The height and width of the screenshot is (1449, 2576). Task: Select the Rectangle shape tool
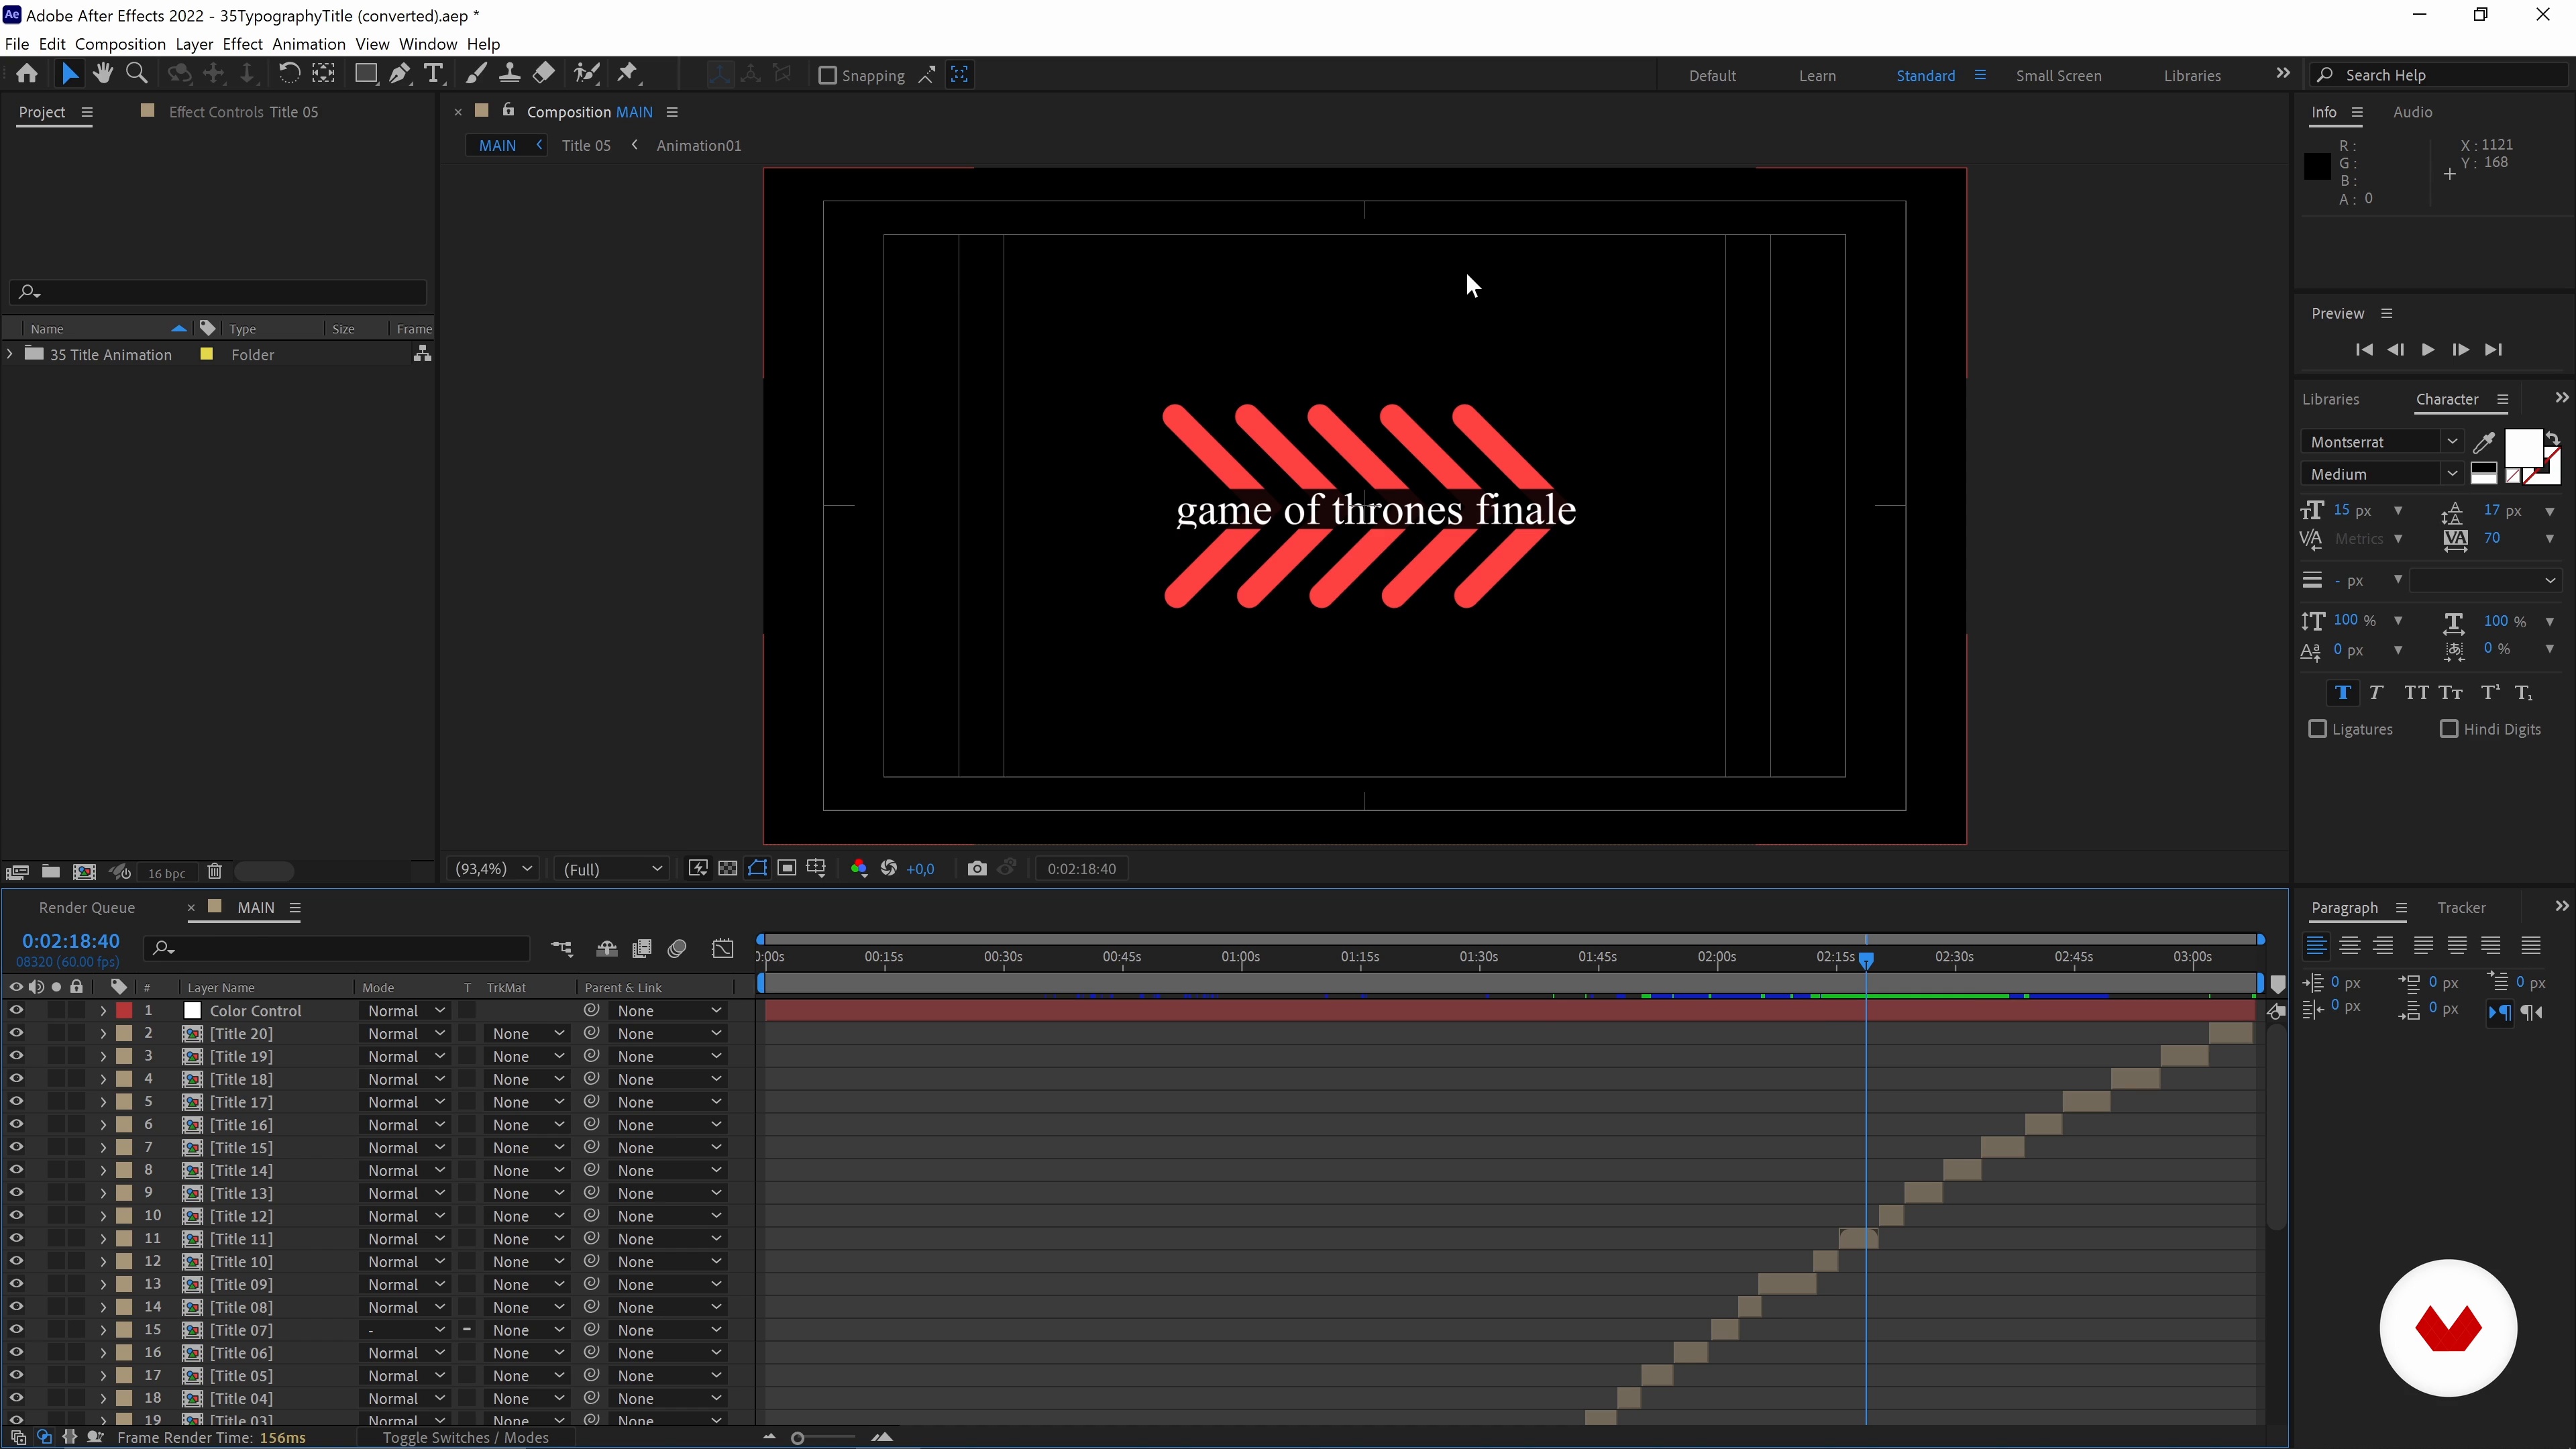click(x=366, y=73)
